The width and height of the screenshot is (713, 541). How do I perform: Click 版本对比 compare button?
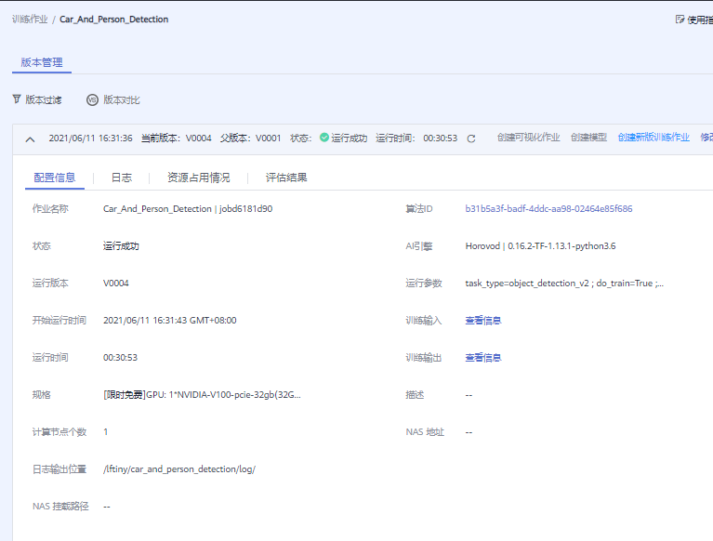pyautogui.click(x=113, y=99)
